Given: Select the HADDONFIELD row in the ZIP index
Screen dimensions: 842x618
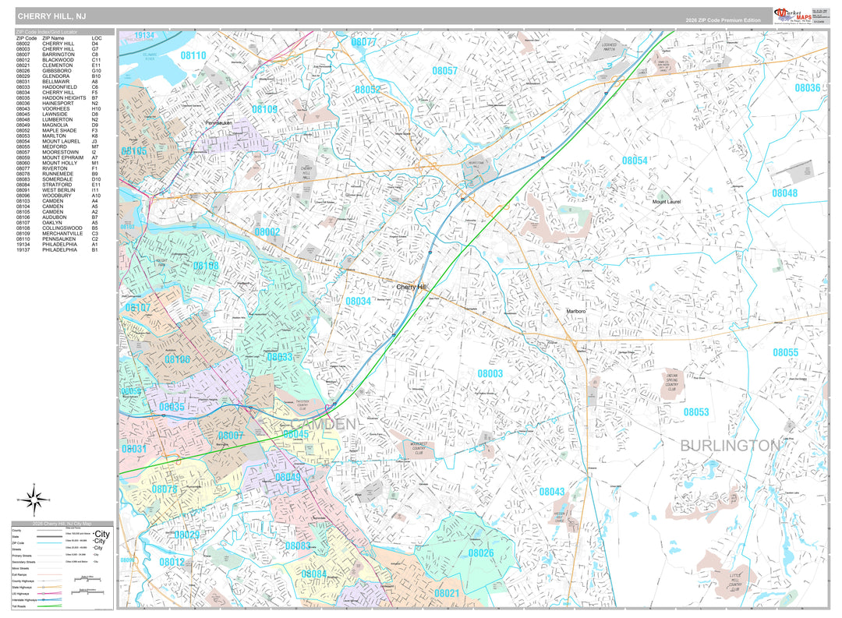Looking at the screenshot, I should (x=58, y=87).
